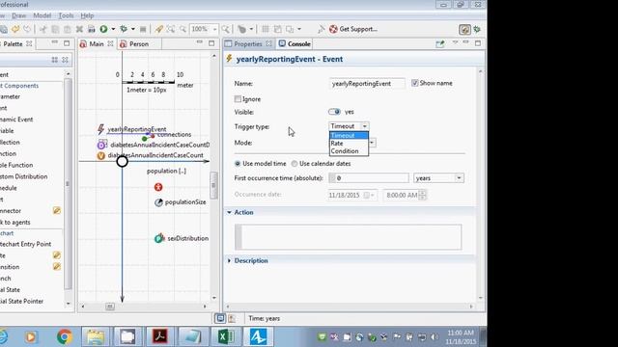Screen dimensions: 618x347
Task: Open the Tools menu
Action: (x=66, y=15)
